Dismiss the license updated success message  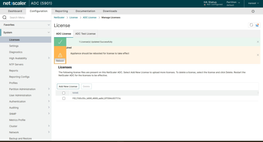coord(258,42)
